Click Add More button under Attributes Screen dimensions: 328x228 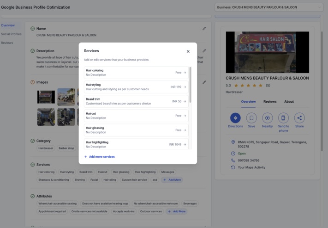click(x=176, y=211)
